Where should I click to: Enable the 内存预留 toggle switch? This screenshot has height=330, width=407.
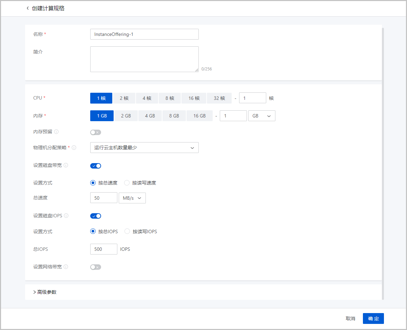coord(96,132)
